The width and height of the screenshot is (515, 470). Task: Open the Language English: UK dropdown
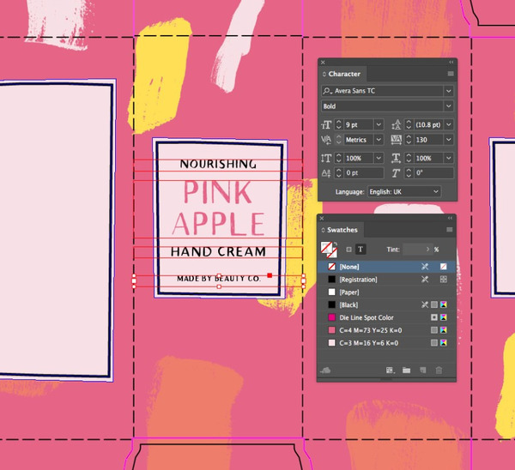click(x=436, y=191)
